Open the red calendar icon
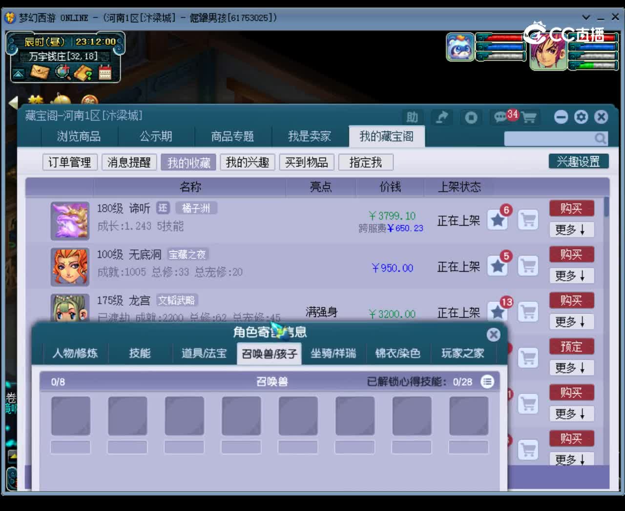625x511 pixels. (105, 73)
